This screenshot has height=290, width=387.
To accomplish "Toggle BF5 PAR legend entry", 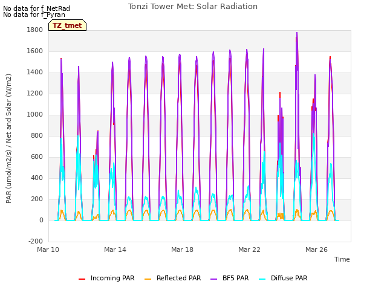I will coord(230,278).
